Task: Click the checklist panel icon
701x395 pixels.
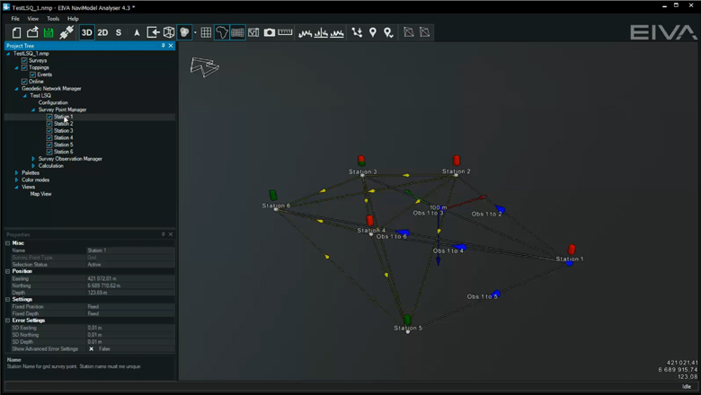Action: tap(253, 32)
